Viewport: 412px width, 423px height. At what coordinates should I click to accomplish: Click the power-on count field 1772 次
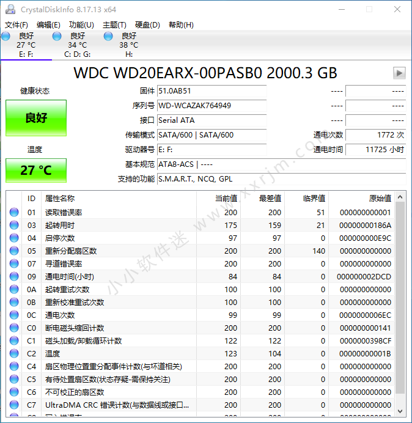376,135
